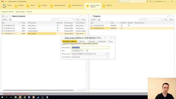This screenshot has height=99, width=176.
Task: Open the Финансы section
Action: point(43,6)
